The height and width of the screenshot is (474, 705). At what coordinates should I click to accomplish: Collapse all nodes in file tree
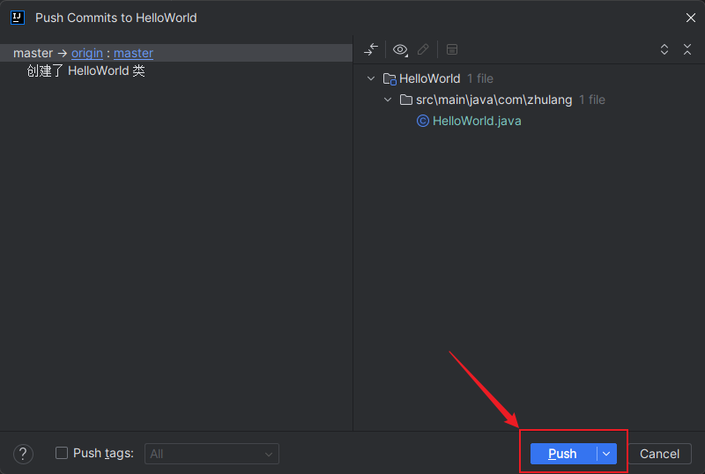tap(687, 49)
